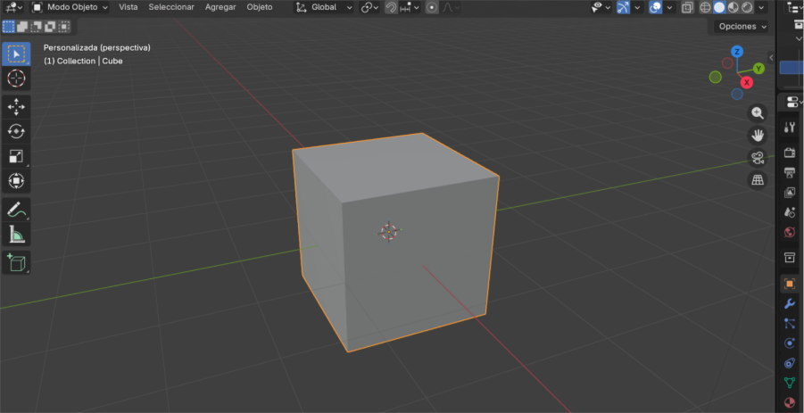Switch to material preview shading
The height and width of the screenshot is (413, 804).
(734, 7)
